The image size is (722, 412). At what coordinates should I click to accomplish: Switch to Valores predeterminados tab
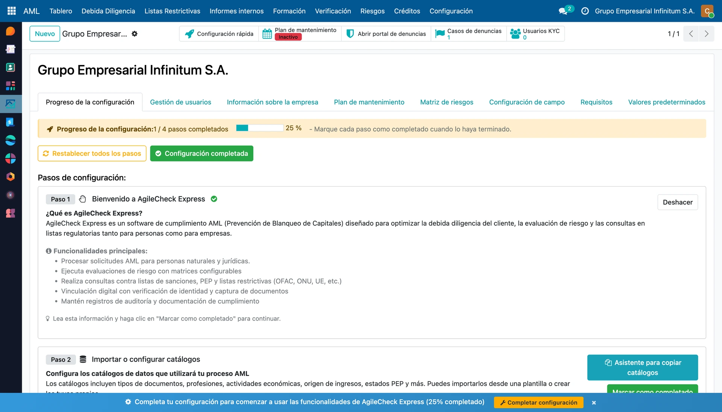[x=666, y=102]
